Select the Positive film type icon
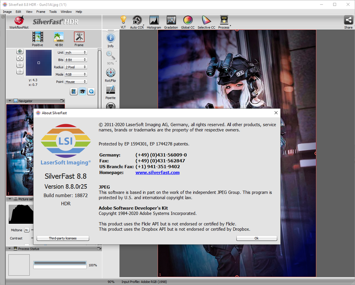355x285 pixels. [38, 39]
